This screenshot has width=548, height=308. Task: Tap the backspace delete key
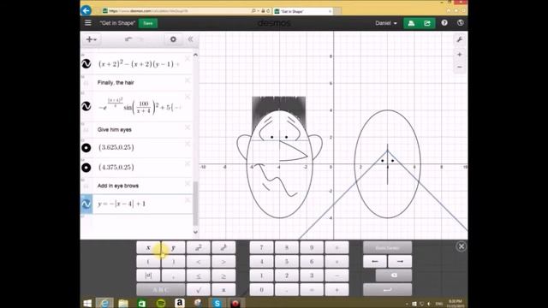click(394, 275)
